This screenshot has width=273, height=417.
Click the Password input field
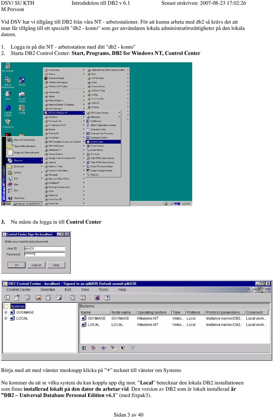45,254
